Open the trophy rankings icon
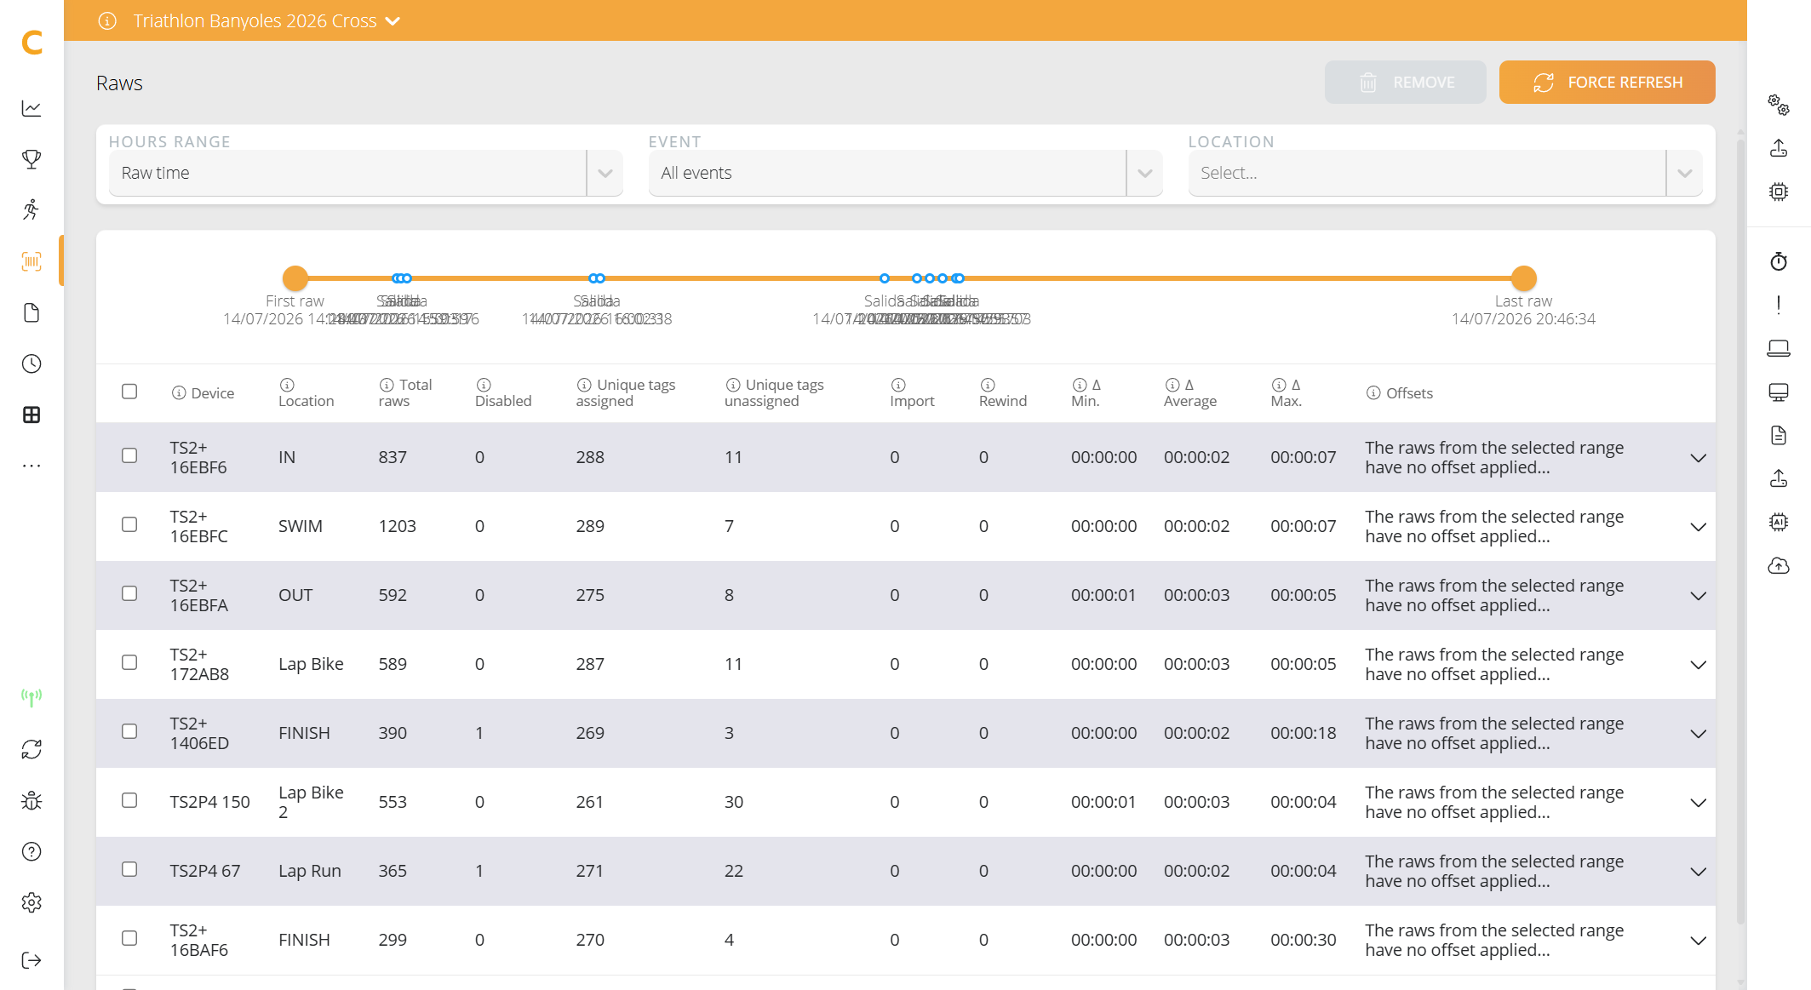 point(32,159)
